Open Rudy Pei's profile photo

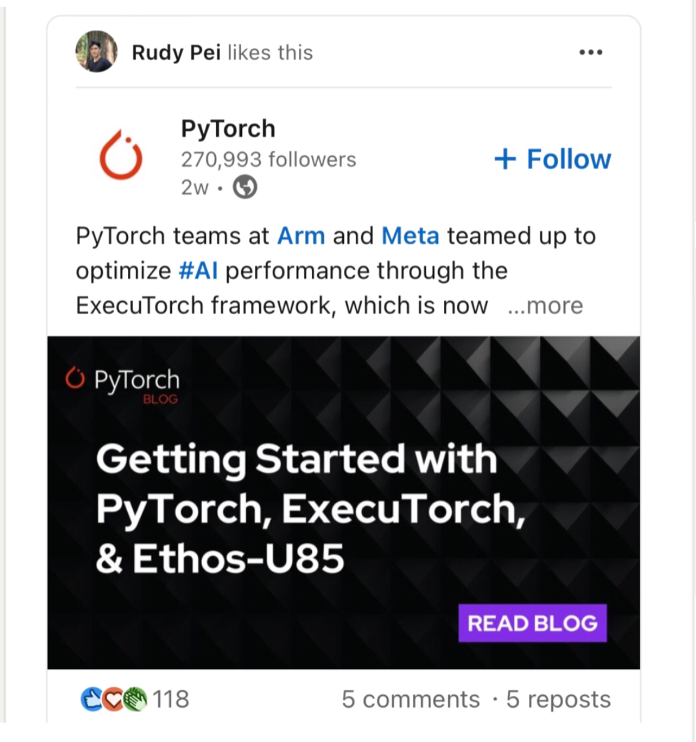point(97,52)
